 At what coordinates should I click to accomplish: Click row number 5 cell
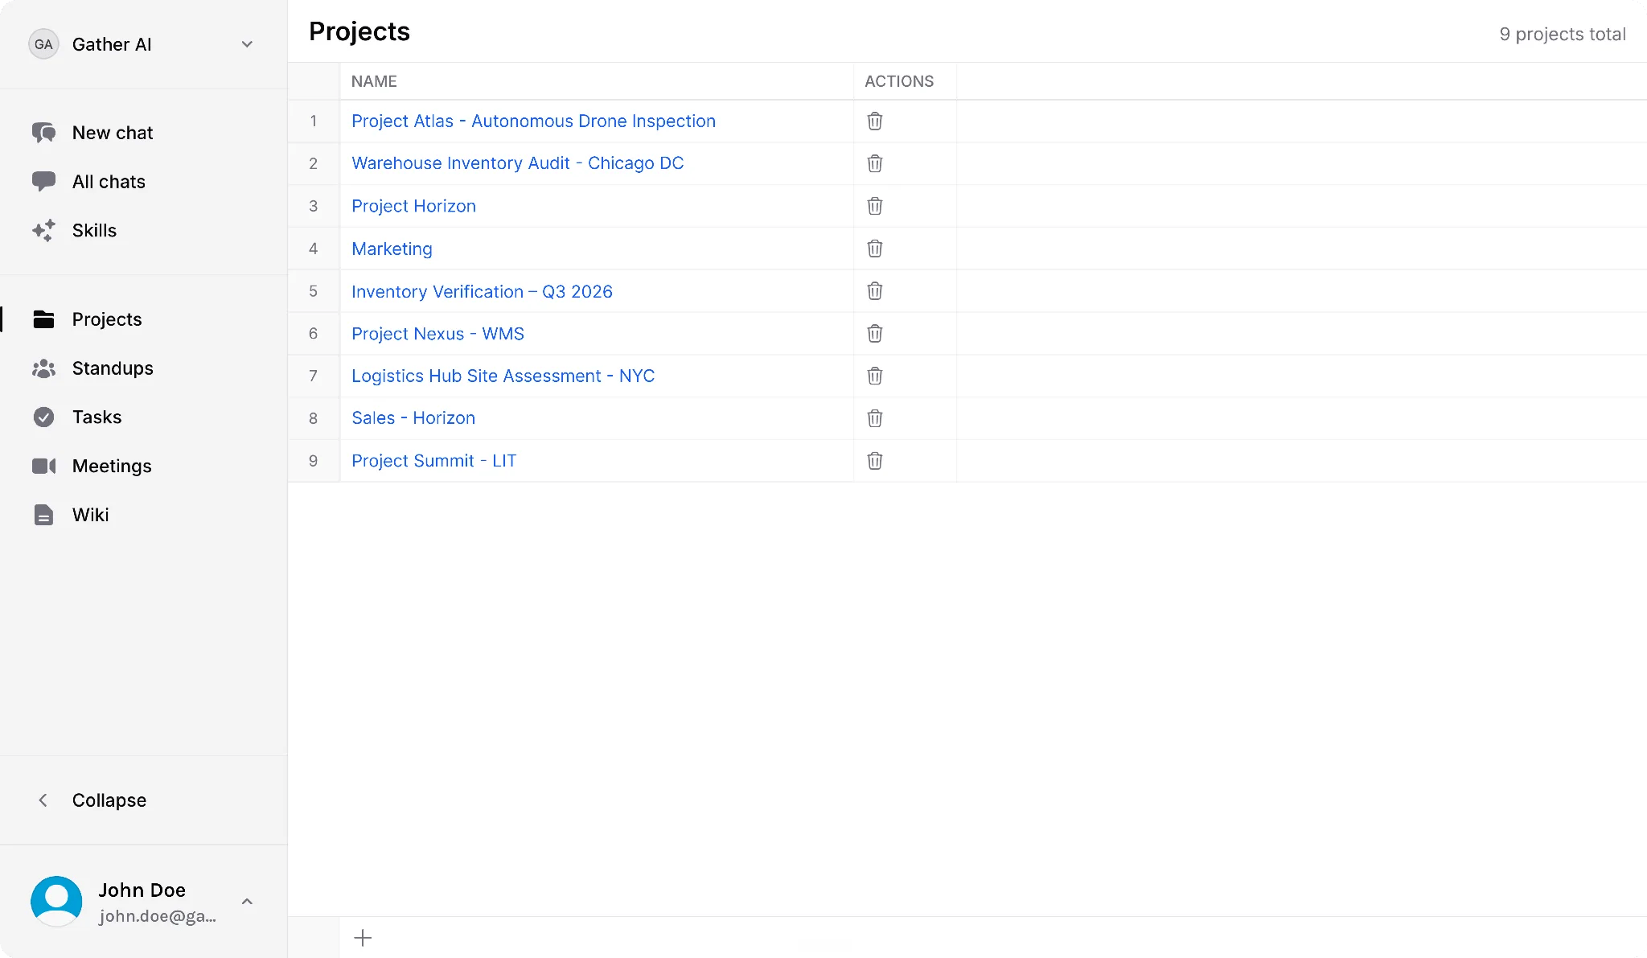point(314,291)
